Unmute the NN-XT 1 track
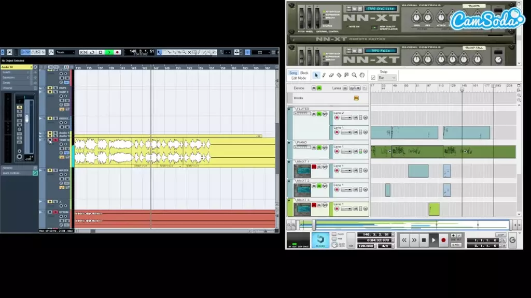Screen dimensions: 531x298 314,167
